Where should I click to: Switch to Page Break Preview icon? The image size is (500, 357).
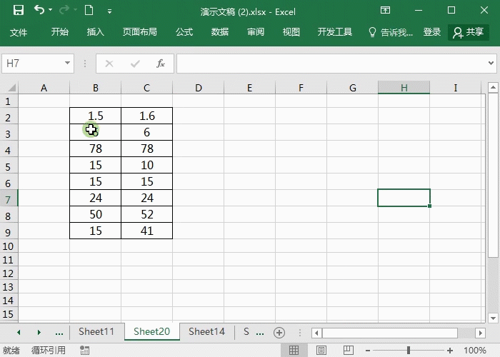pos(349,351)
